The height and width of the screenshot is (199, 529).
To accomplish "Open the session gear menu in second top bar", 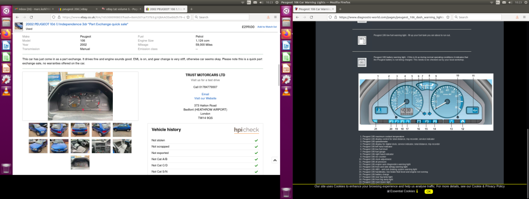I will 526,2.
